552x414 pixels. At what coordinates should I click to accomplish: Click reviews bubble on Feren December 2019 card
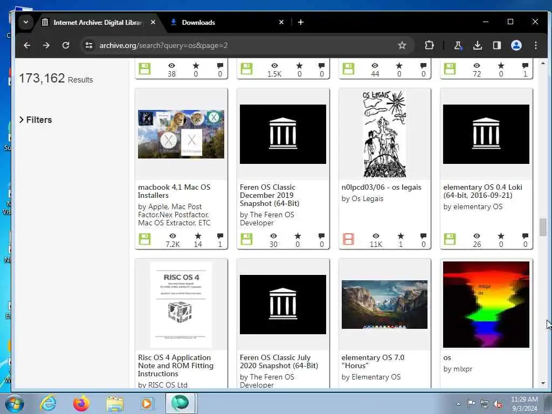click(321, 236)
